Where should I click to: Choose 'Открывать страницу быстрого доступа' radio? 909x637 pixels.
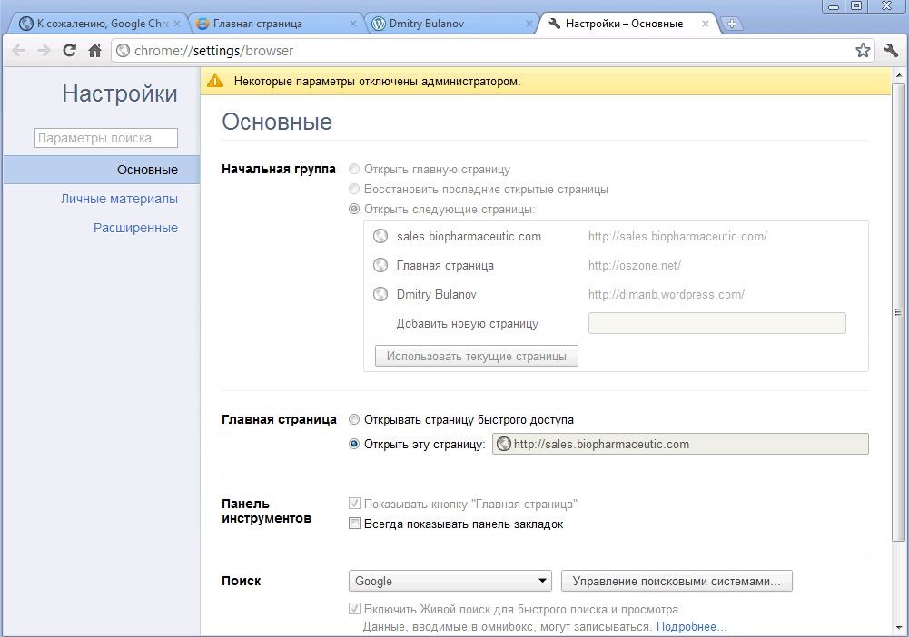pos(353,419)
